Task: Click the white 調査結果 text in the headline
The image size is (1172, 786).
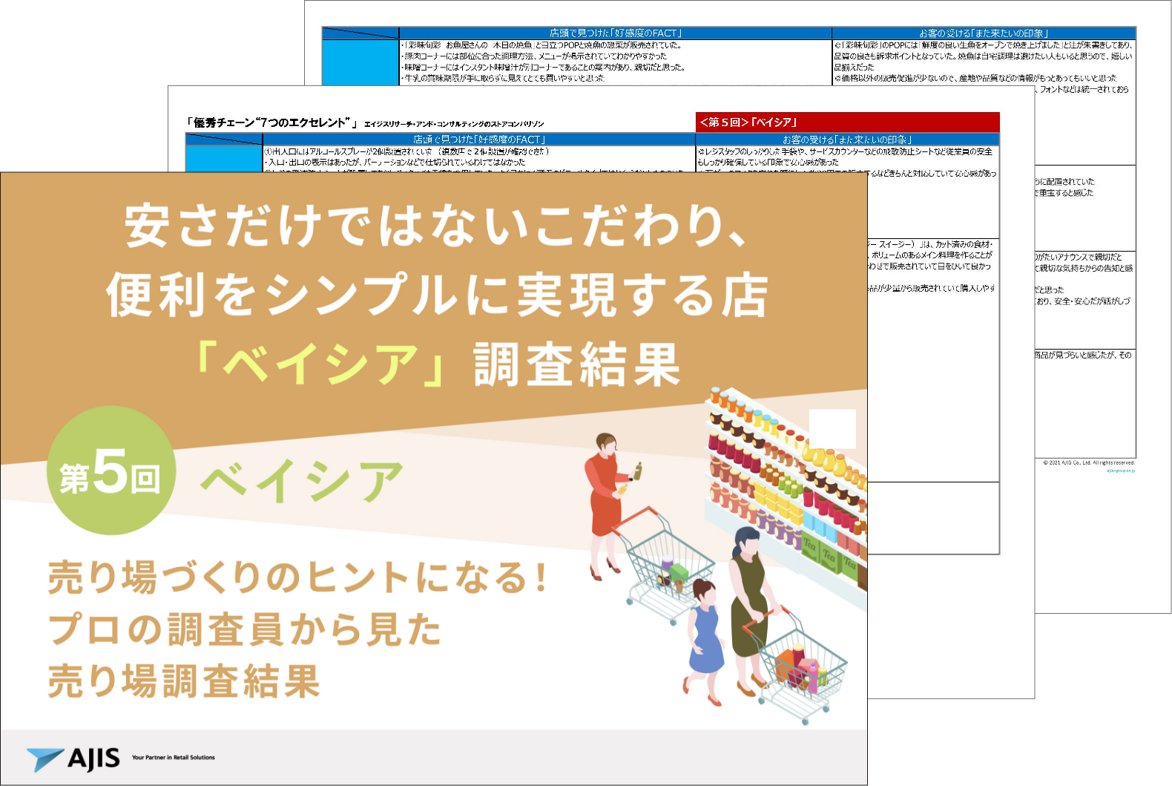Action: coord(577,364)
